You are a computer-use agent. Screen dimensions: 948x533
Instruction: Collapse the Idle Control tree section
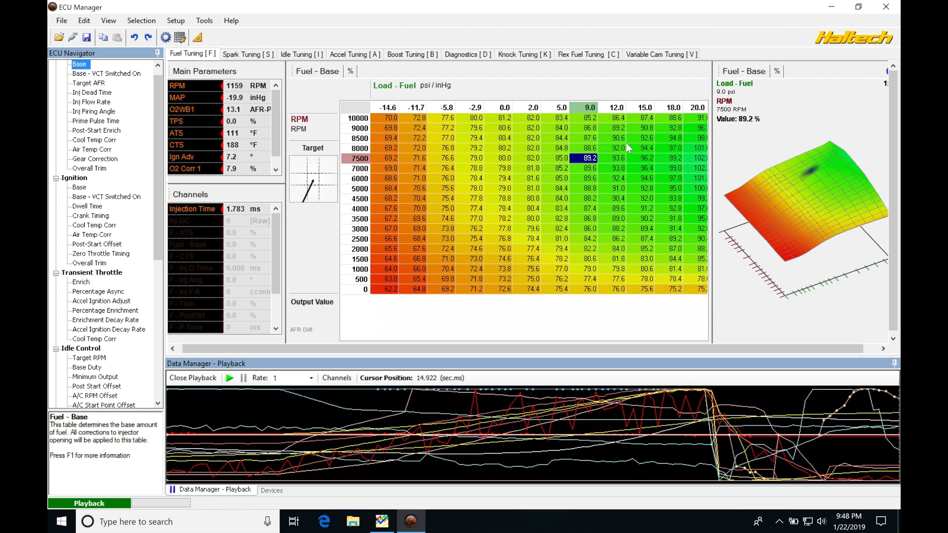coord(56,348)
